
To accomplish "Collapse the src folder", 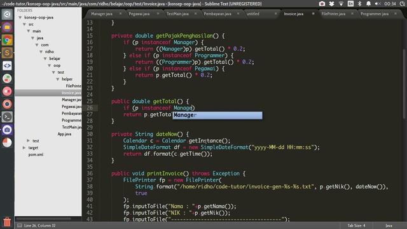I will [24, 24].
